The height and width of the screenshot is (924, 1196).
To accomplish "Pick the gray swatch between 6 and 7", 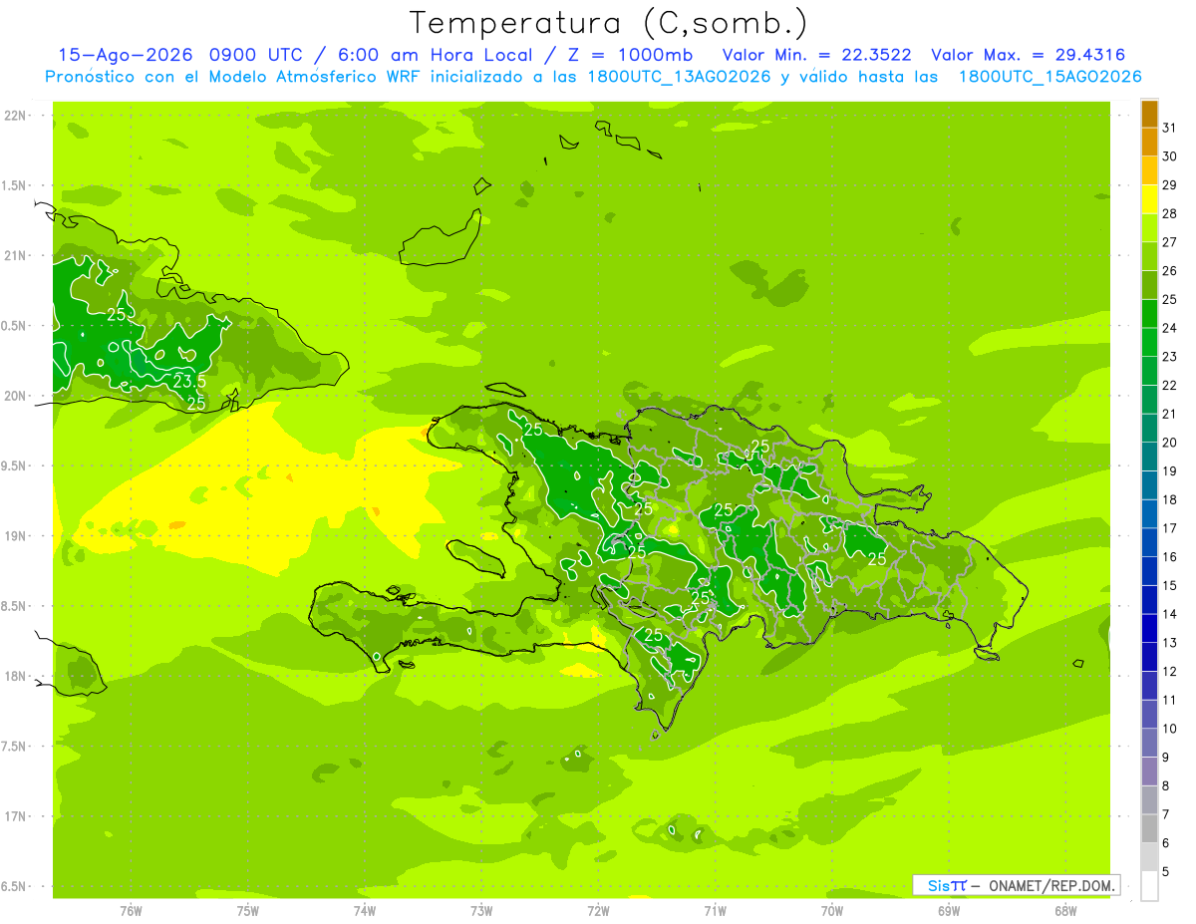I will 1149,828.
